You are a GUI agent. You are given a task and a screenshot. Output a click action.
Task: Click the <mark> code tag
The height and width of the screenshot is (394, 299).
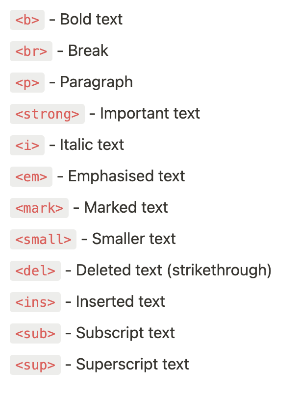pos(39,208)
